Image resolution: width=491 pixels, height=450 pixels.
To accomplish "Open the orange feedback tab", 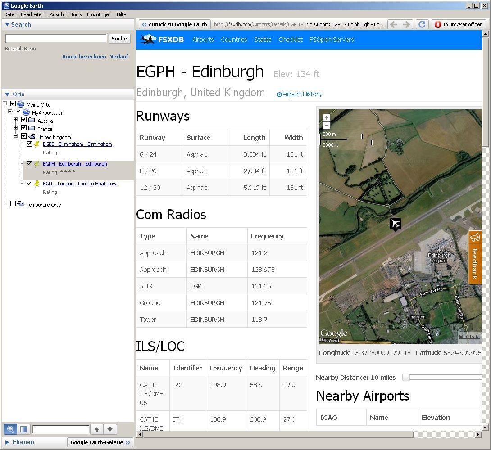I will click(475, 257).
